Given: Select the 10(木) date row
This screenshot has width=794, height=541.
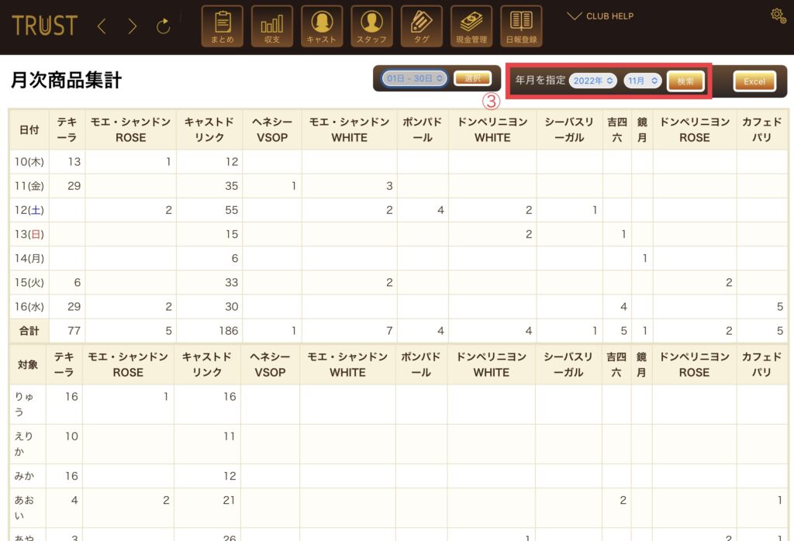Looking at the screenshot, I should click(398, 162).
